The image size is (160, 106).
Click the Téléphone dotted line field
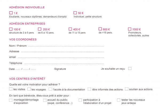pyautogui.click(x=64, y=64)
